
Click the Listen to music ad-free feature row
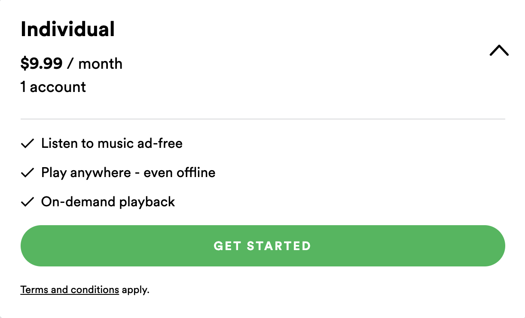click(112, 144)
